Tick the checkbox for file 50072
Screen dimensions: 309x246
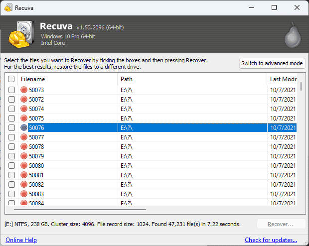click(x=11, y=99)
